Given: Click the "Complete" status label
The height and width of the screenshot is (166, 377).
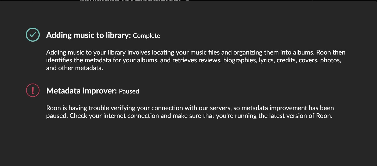Looking at the screenshot, I should (147, 35).
